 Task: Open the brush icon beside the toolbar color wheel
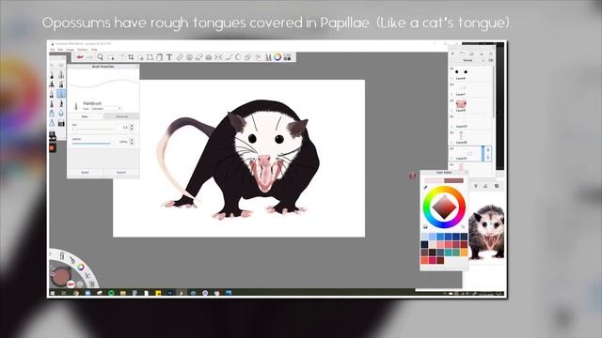(268, 57)
